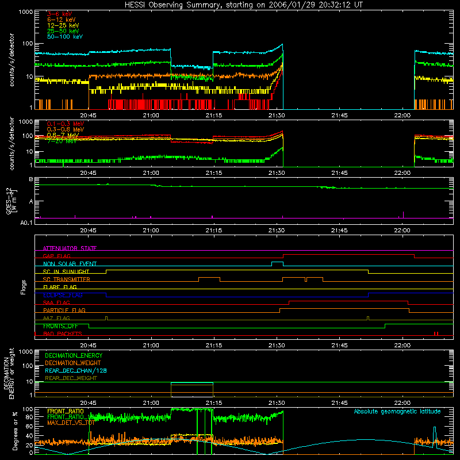The width and height of the screenshot is (460, 460).
Task: Click the vertical Flags axis title
Action: [24, 287]
